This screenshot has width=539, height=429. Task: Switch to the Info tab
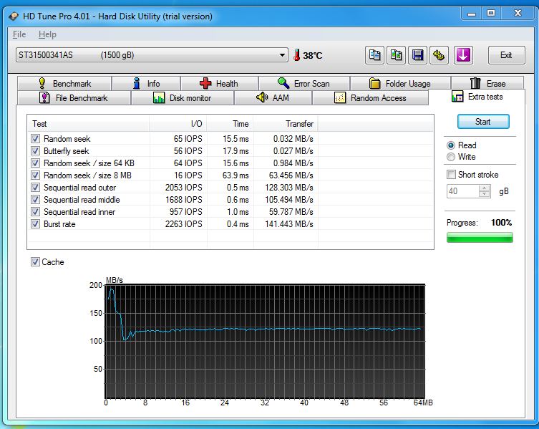pos(146,84)
